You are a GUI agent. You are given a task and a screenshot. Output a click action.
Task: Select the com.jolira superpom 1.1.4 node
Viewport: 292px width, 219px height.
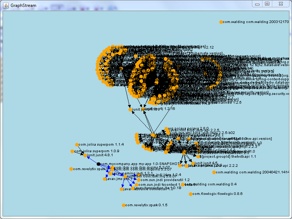coord(77,145)
